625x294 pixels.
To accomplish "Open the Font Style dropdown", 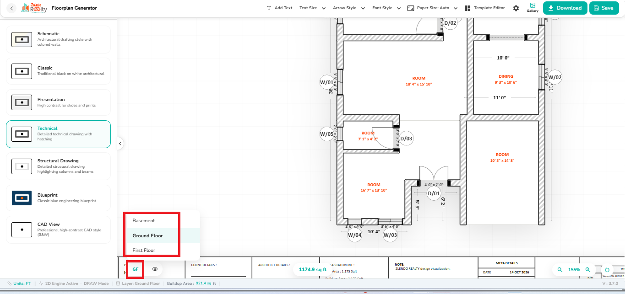I will (x=386, y=8).
